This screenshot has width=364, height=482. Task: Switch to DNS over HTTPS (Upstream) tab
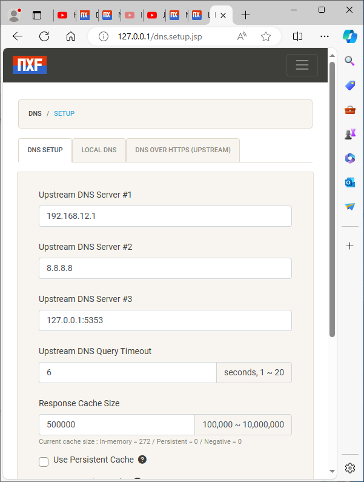click(x=182, y=150)
